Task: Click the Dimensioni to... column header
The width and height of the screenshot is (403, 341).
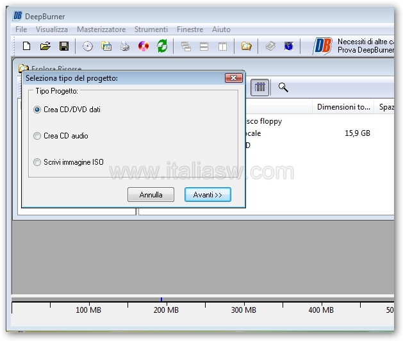Action: (343, 107)
